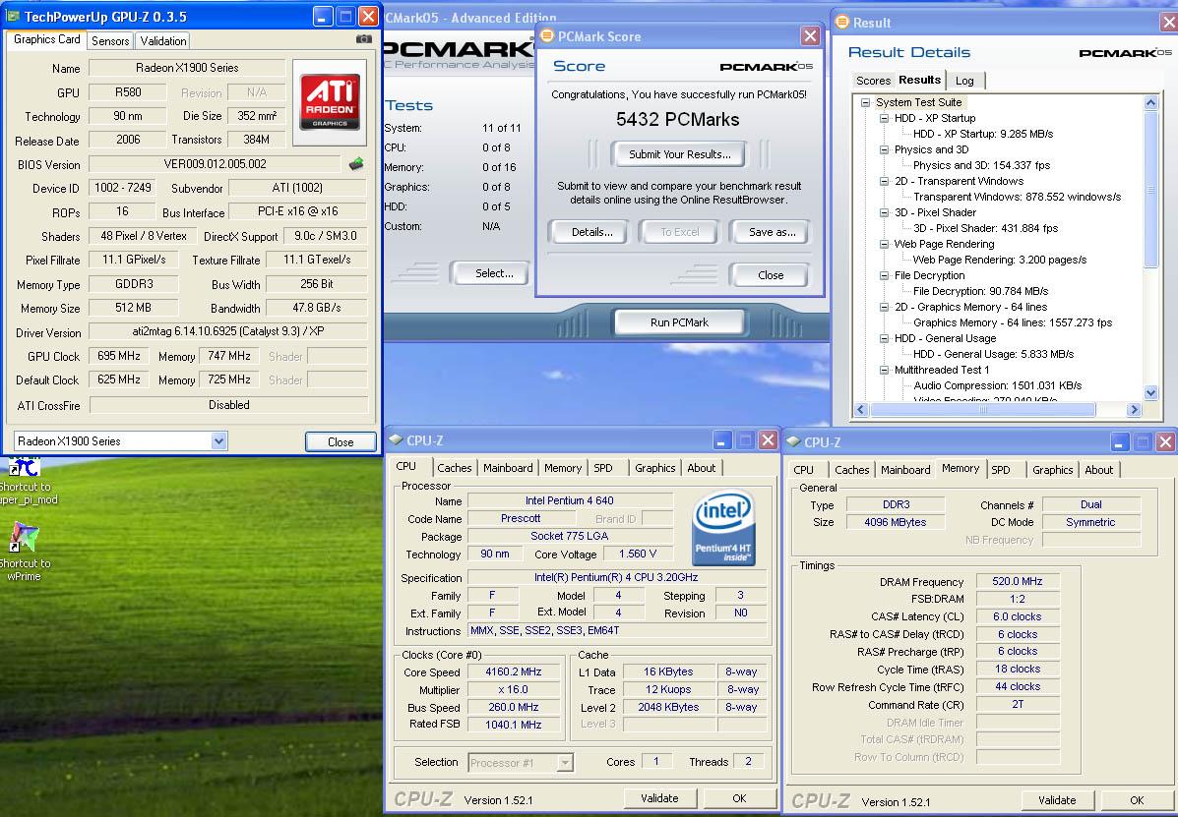The height and width of the screenshot is (817, 1178).
Task: Open the Log tab in Result Details
Action: point(964,81)
